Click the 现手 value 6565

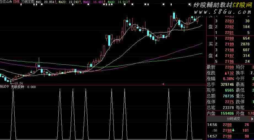point(229,90)
